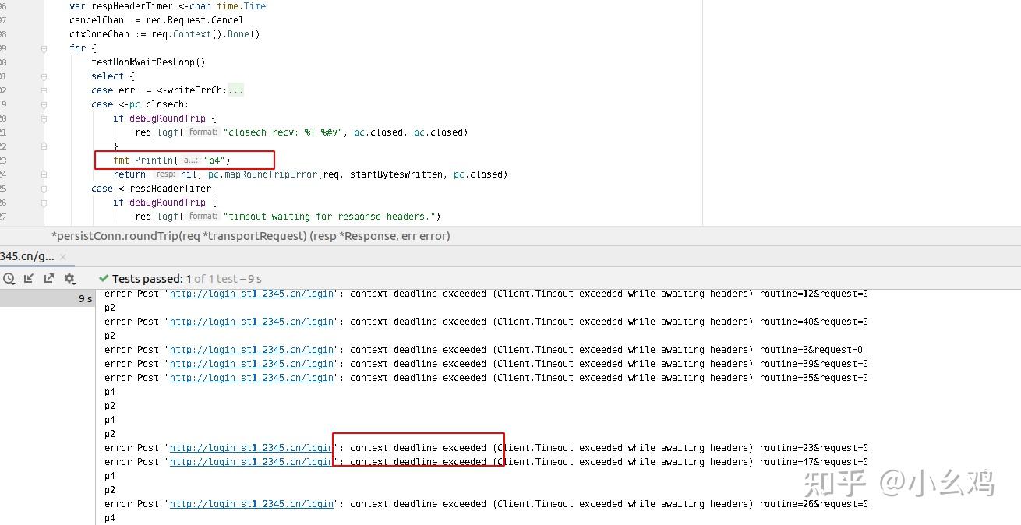
Task: Click the export test results icon
Action: tap(48, 278)
